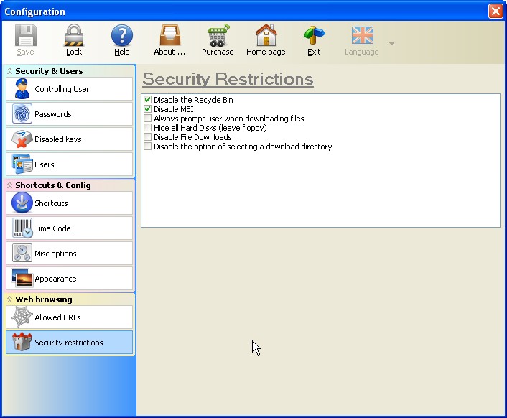
Task: Uncheck Disable the Recycle Bin
Action: (x=147, y=100)
